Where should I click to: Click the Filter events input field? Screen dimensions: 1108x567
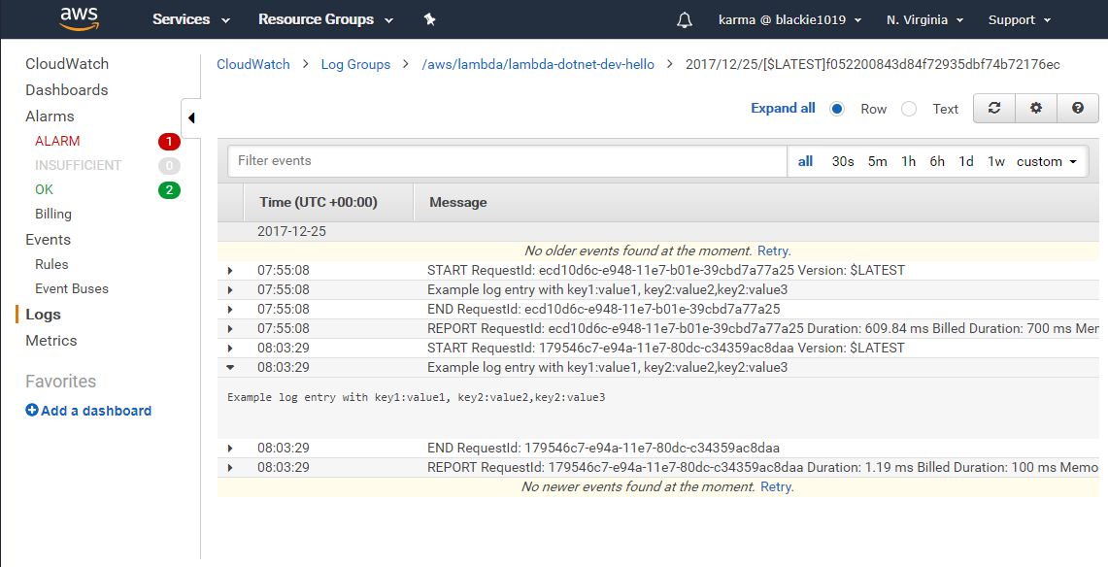pyautogui.click(x=507, y=161)
